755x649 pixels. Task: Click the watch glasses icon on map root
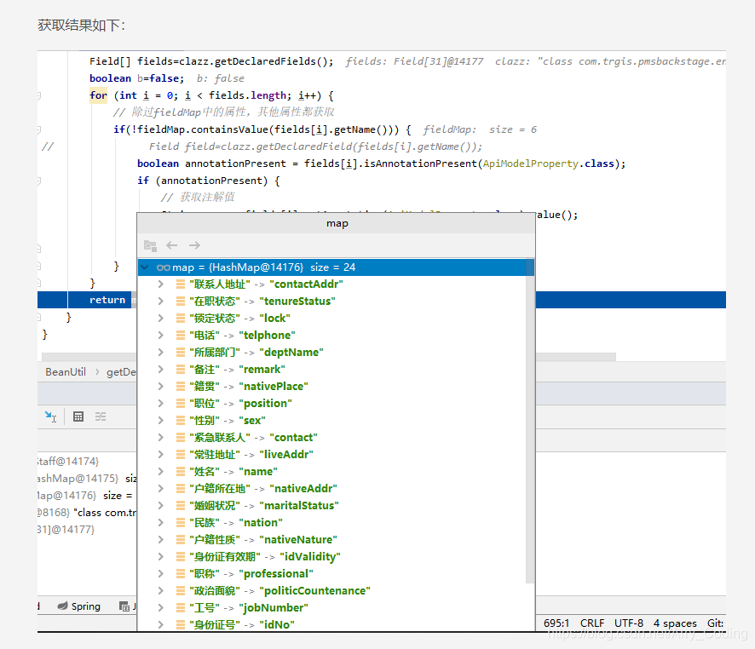tap(164, 267)
